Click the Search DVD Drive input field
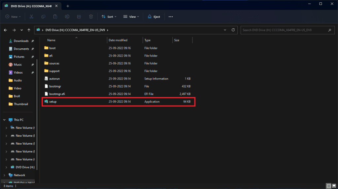This screenshot has width=338, height=189. pos(284,30)
